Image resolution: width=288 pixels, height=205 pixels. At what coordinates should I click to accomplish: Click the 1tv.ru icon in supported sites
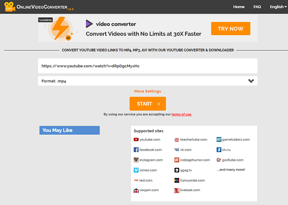point(219,150)
